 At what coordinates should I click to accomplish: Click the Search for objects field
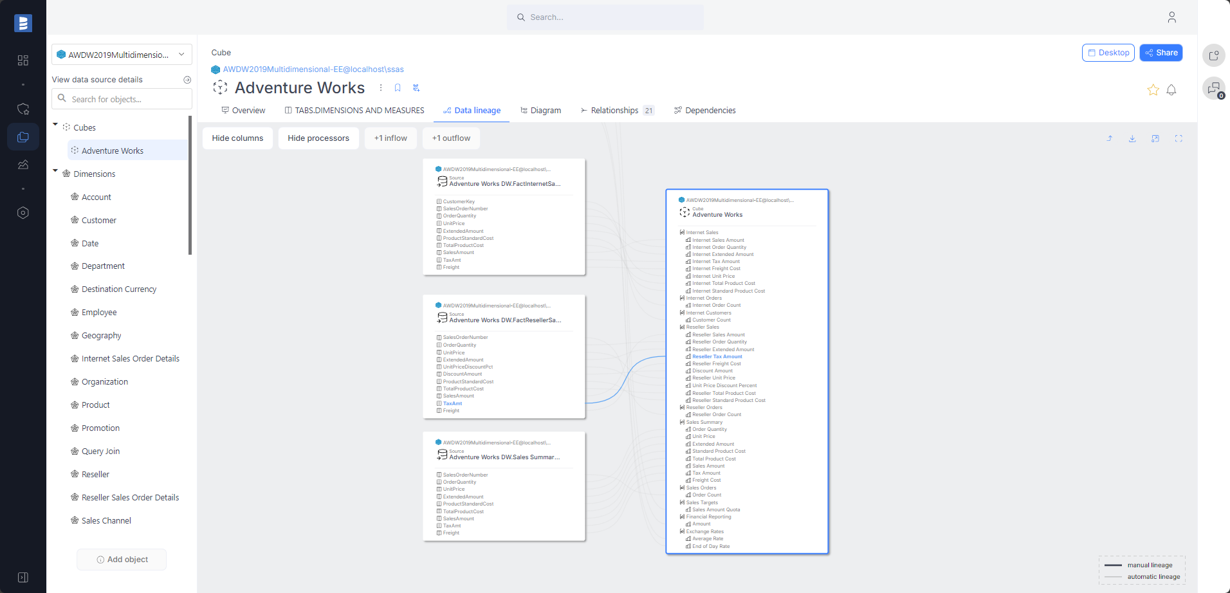[122, 99]
